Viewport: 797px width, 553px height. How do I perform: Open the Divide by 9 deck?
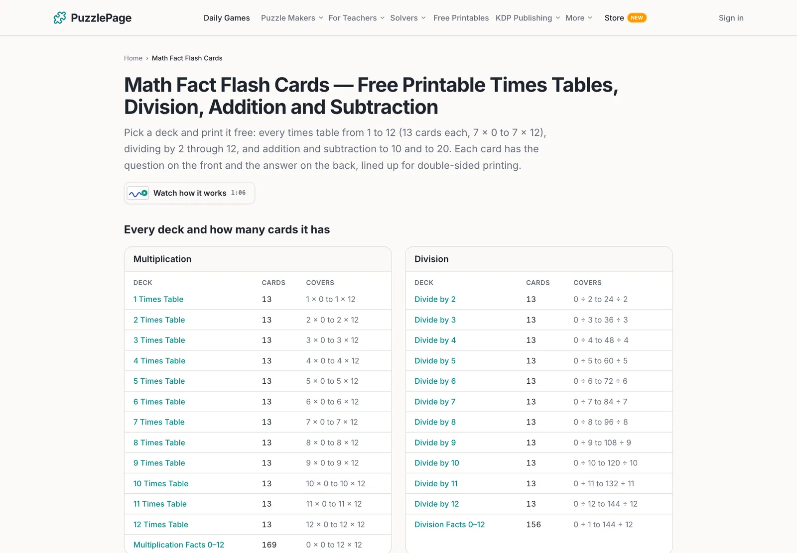click(435, 442)
